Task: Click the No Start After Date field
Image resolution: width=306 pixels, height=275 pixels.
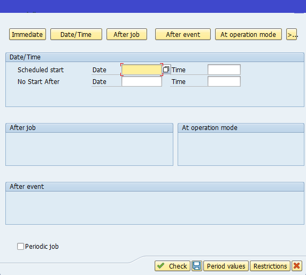Action: 142,81
